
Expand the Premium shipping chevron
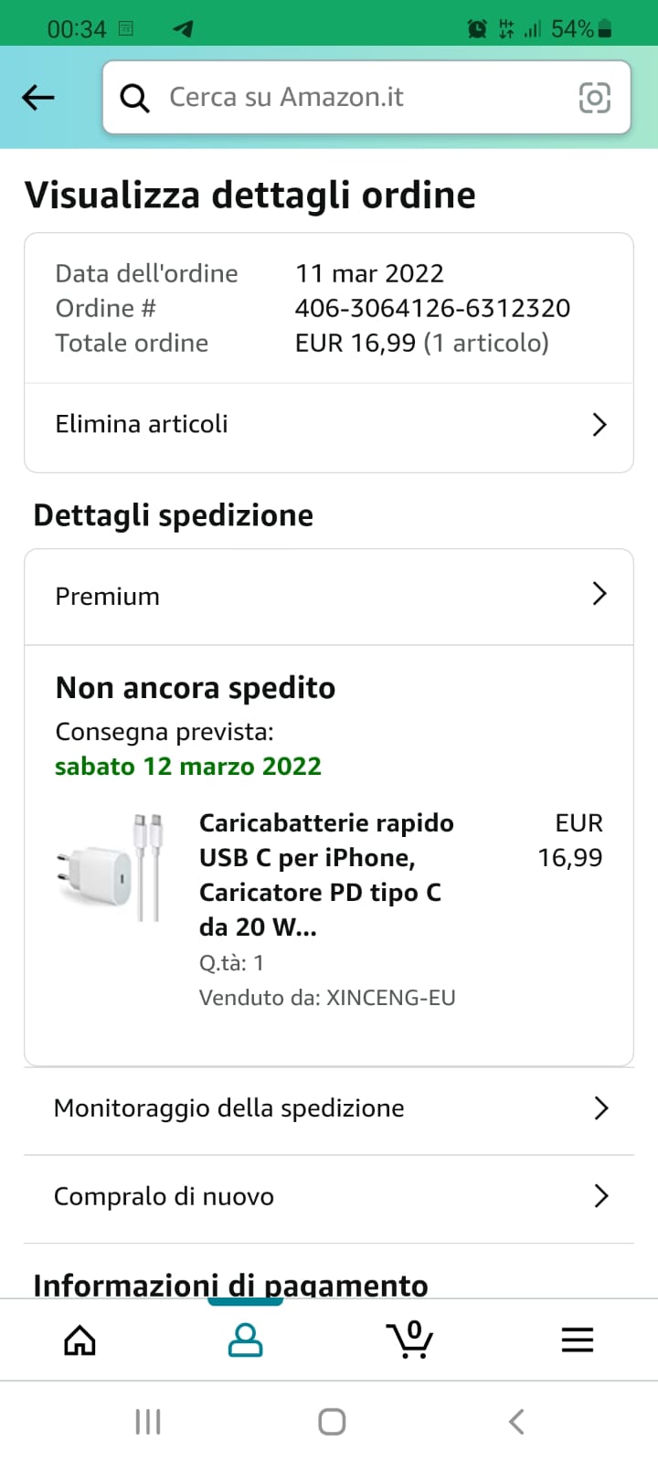[x=600, y=594]
